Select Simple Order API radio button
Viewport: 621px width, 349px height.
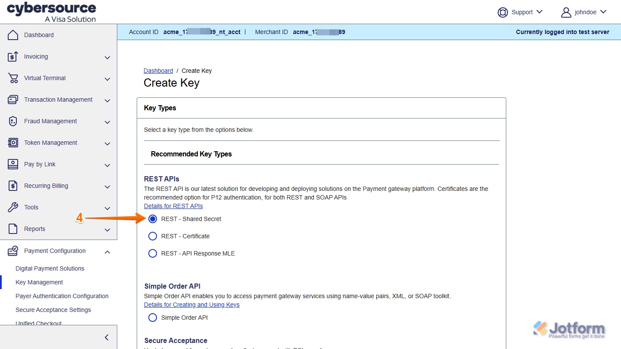pos(153,318)
